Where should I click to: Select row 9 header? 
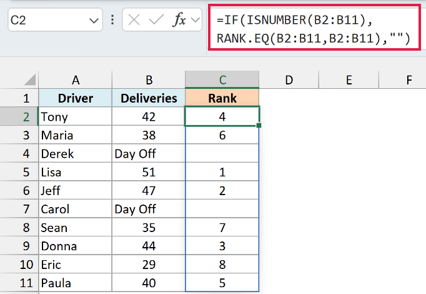coord(19,246)
